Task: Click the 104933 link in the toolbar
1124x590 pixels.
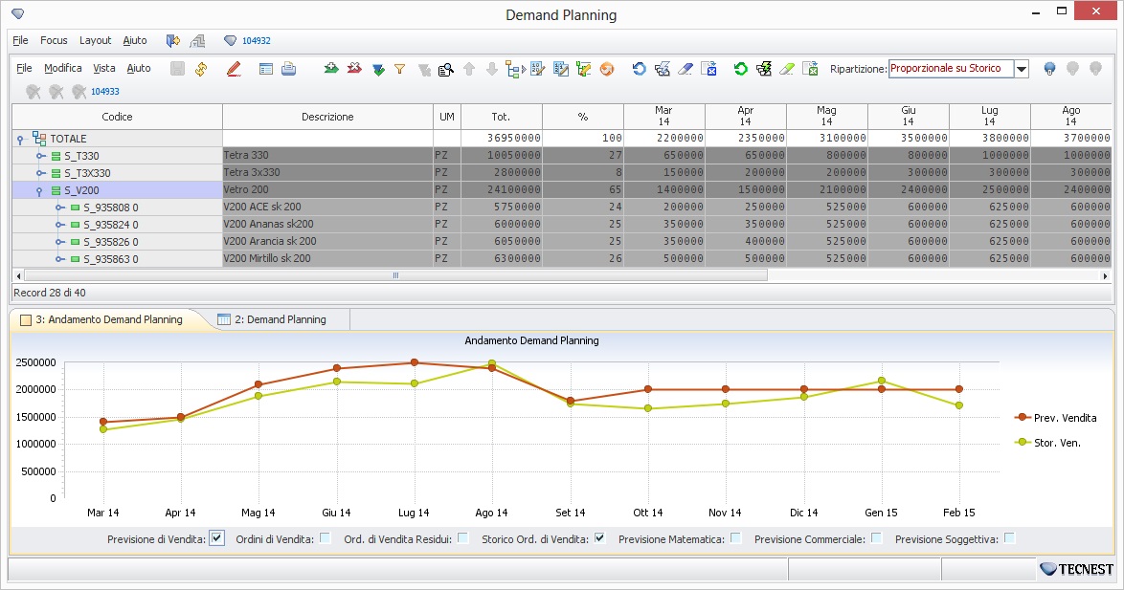Action: point(104,92)
